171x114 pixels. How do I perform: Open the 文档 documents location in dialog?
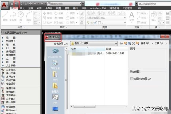55,76
